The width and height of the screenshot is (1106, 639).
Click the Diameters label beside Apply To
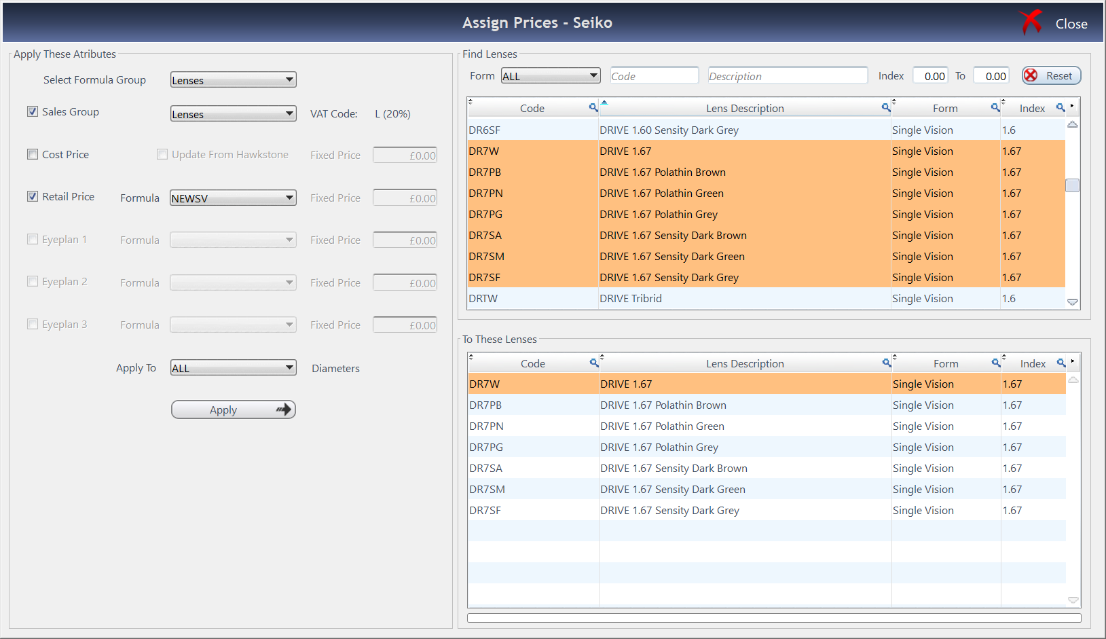pyautogui.click(x=335, y=368)
